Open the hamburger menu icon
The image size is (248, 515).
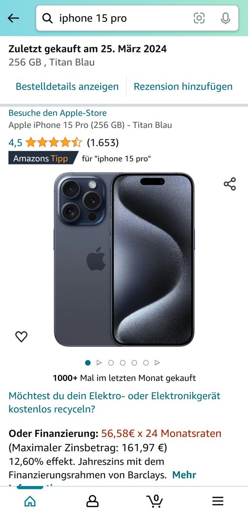[218, 501]
